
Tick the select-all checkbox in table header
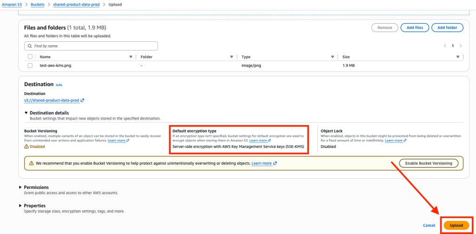(x=30, y=57)
